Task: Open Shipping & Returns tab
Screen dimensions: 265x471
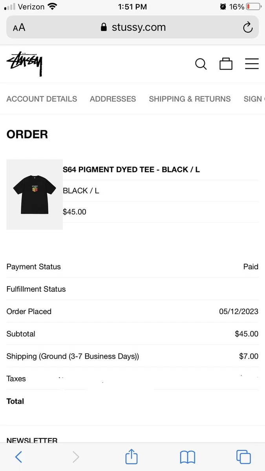Action: click(x=190, y=99)
